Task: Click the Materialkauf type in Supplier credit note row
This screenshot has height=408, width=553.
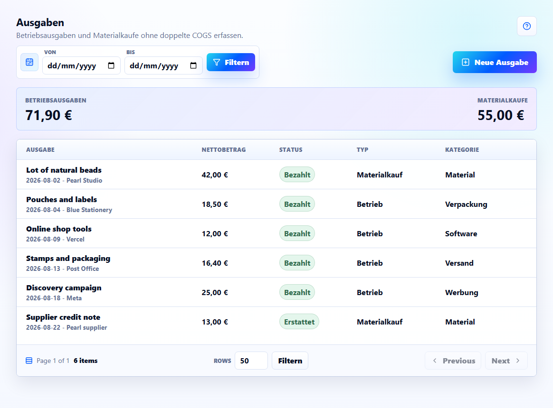Action: coord(380,322)
